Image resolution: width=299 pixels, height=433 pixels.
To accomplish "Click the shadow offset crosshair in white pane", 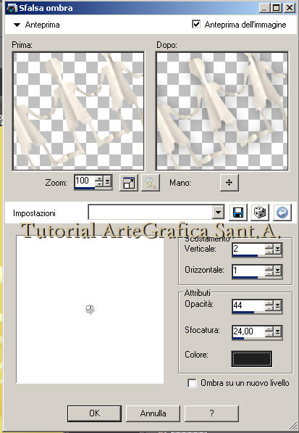I will point(90,310).
